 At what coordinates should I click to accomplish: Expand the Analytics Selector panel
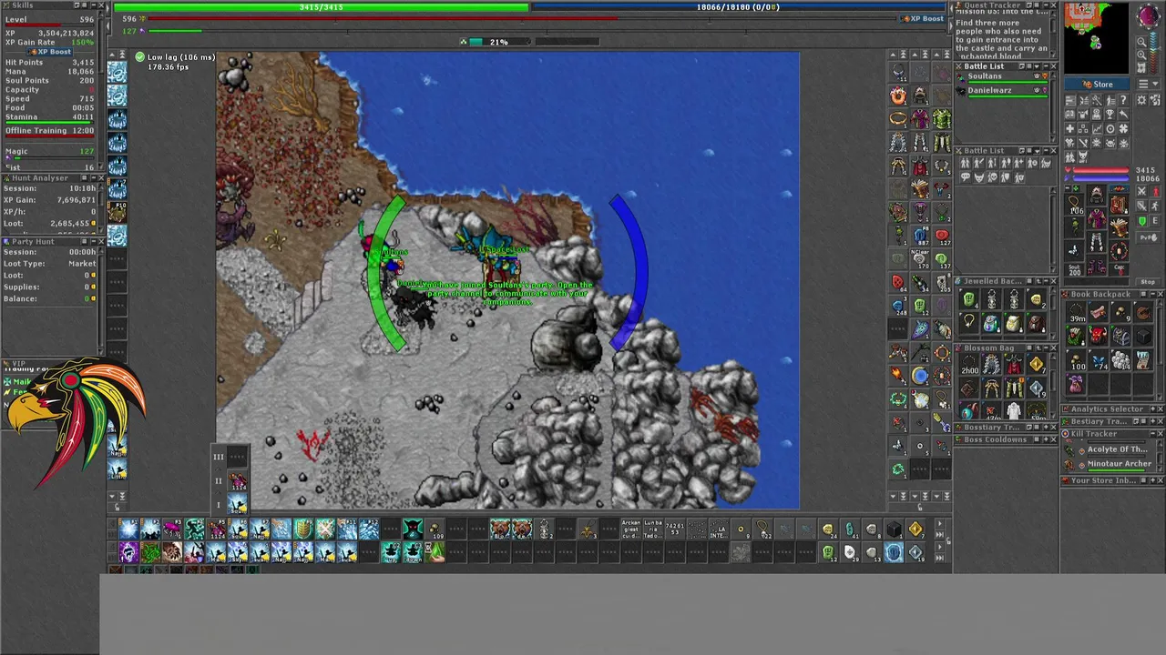1152,409
